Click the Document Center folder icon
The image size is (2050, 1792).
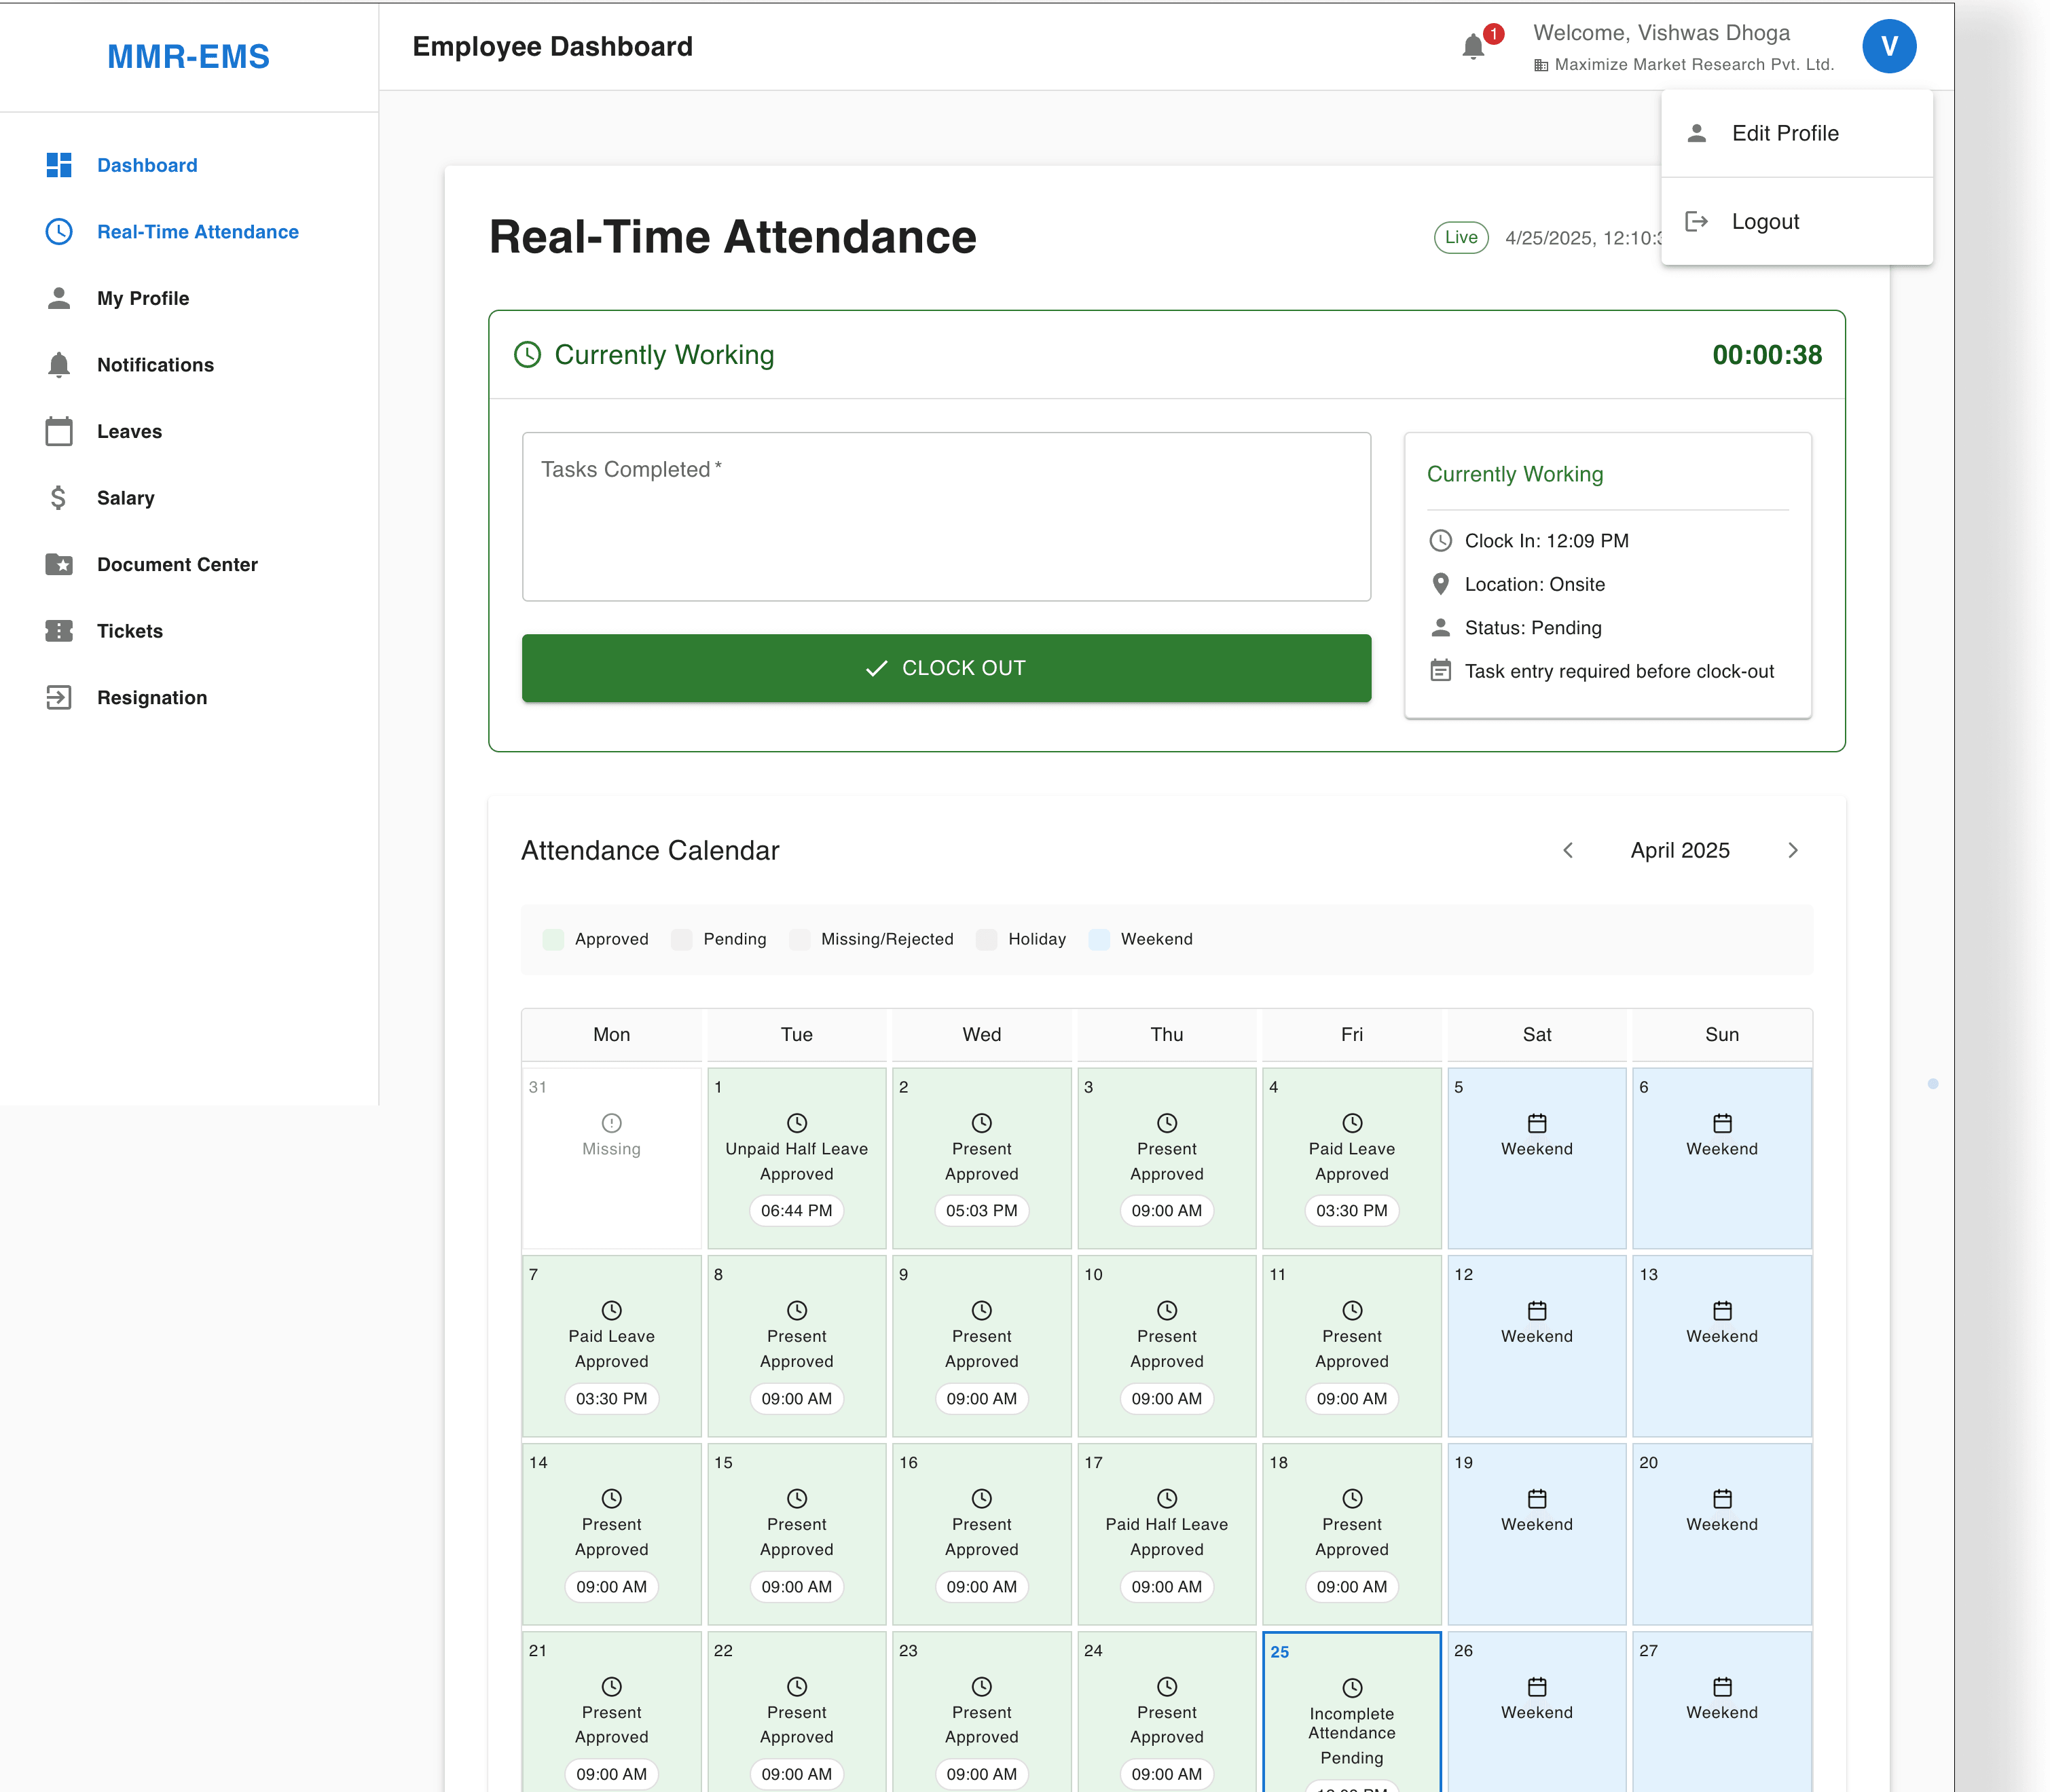pyautogui.click(x=59, y=565)
